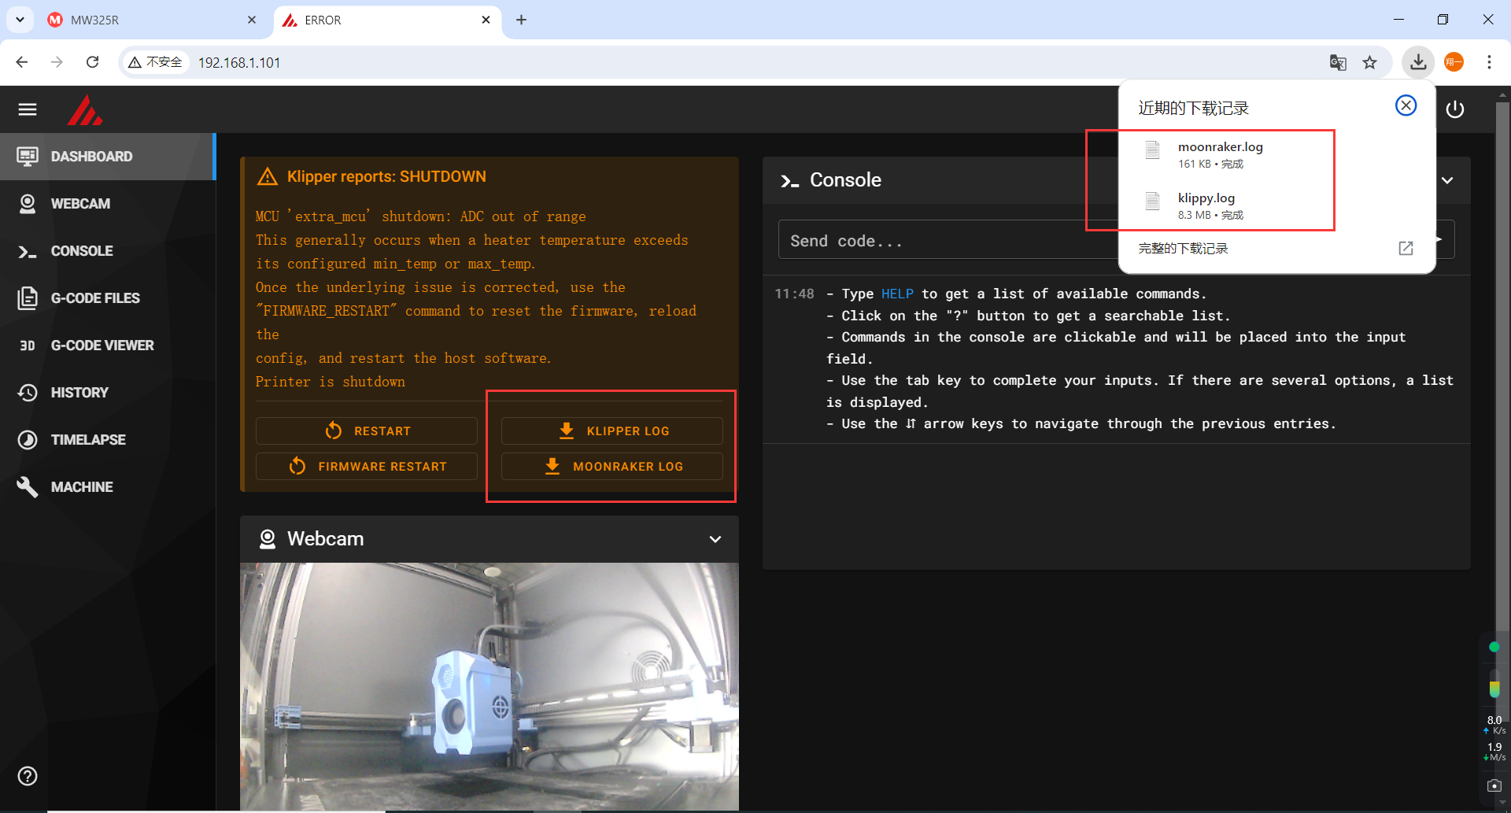Open the browser tab search dropdown arrow
This screenshot has width=1511, height=813.
pos(20,20)
